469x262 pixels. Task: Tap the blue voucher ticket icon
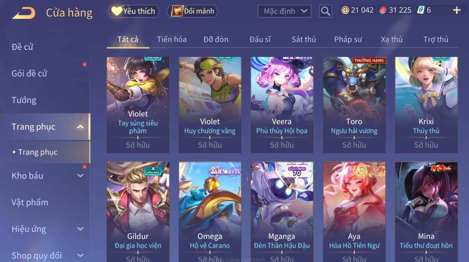(421, 10)
